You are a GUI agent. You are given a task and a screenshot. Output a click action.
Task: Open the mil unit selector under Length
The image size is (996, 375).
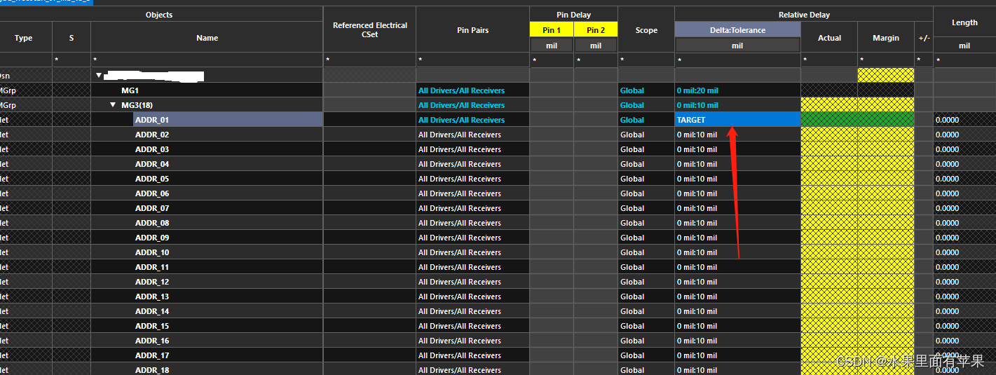click(x=964, y=46)
